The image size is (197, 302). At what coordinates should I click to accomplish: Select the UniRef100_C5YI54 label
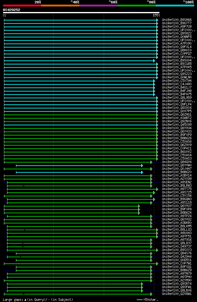click(177, 196)
